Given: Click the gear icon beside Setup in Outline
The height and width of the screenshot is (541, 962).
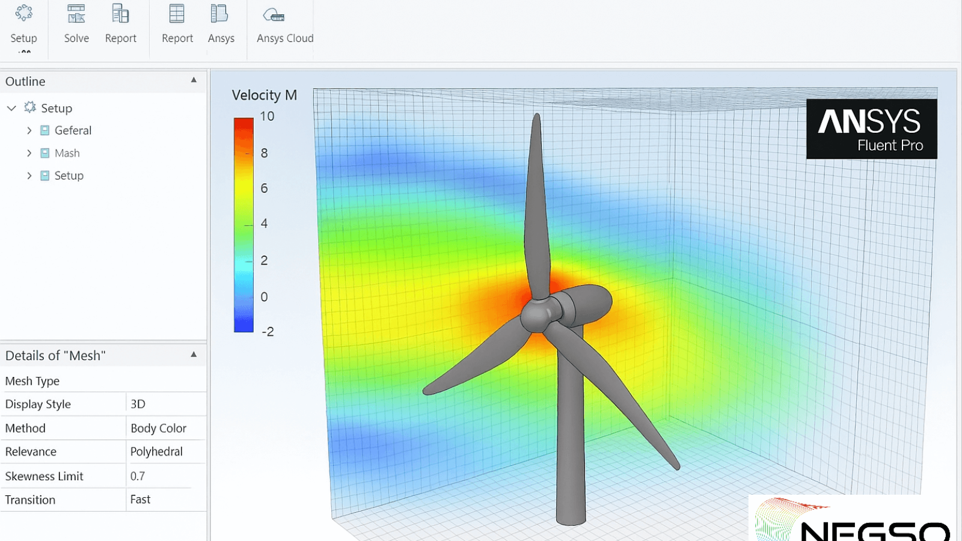Looking at the screenshot, I should click(x=30, y=108).
